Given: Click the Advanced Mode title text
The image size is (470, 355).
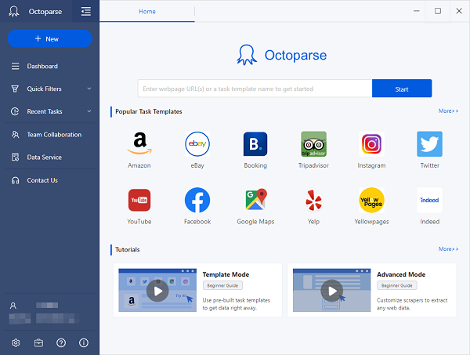Looking at the screenshot, I should tap(401, 274).
